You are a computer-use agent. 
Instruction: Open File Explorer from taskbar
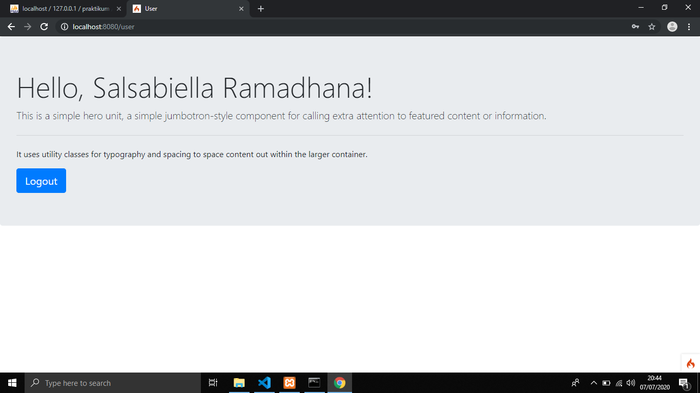[239, 383]
